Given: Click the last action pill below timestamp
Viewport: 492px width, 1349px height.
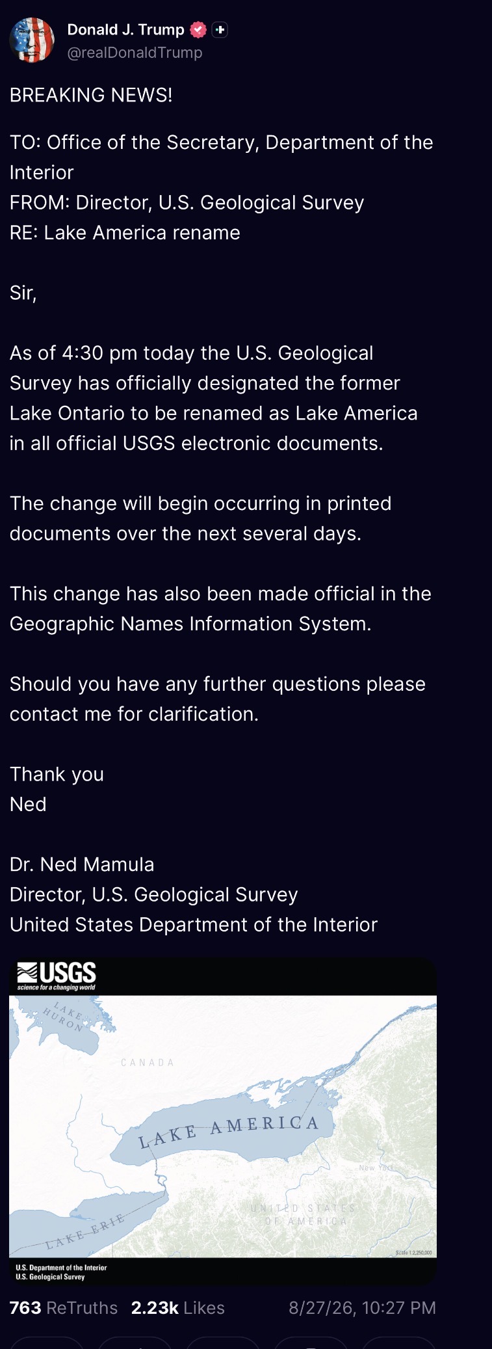Looking at the screenshot, I should (398, 1342).
